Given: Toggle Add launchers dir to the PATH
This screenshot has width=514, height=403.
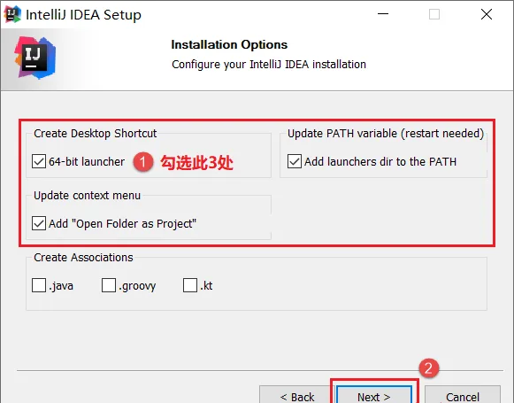Looking at the screenshot, I should (x=295, y=161).
